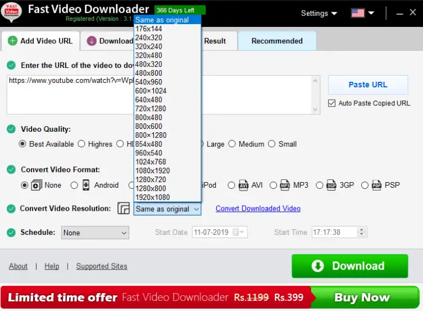Click the green check beside Convert Video Format
423x311 pixels.
11,169
